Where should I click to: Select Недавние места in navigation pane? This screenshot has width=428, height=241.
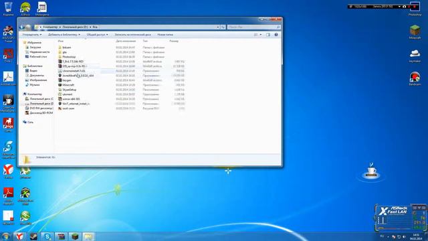pyautogui.click(x=39, y=52)
